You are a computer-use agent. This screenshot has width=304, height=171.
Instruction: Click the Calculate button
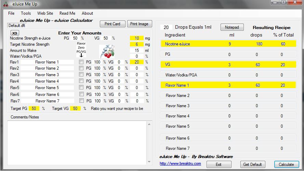point(286,165)
